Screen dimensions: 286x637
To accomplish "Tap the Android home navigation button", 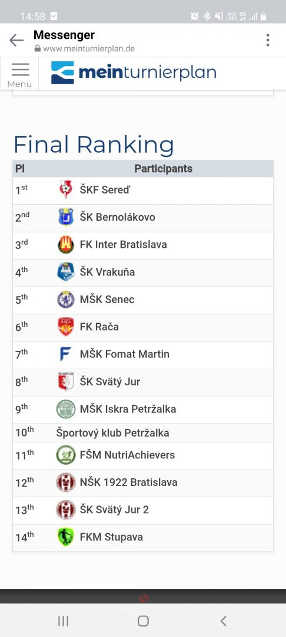I will pyautogui.click(x=143, y=620).
